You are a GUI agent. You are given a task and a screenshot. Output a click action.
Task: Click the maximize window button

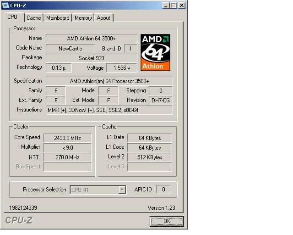pos(174,5)
